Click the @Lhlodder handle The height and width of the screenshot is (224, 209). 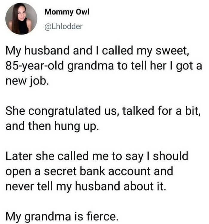point(63,27)
